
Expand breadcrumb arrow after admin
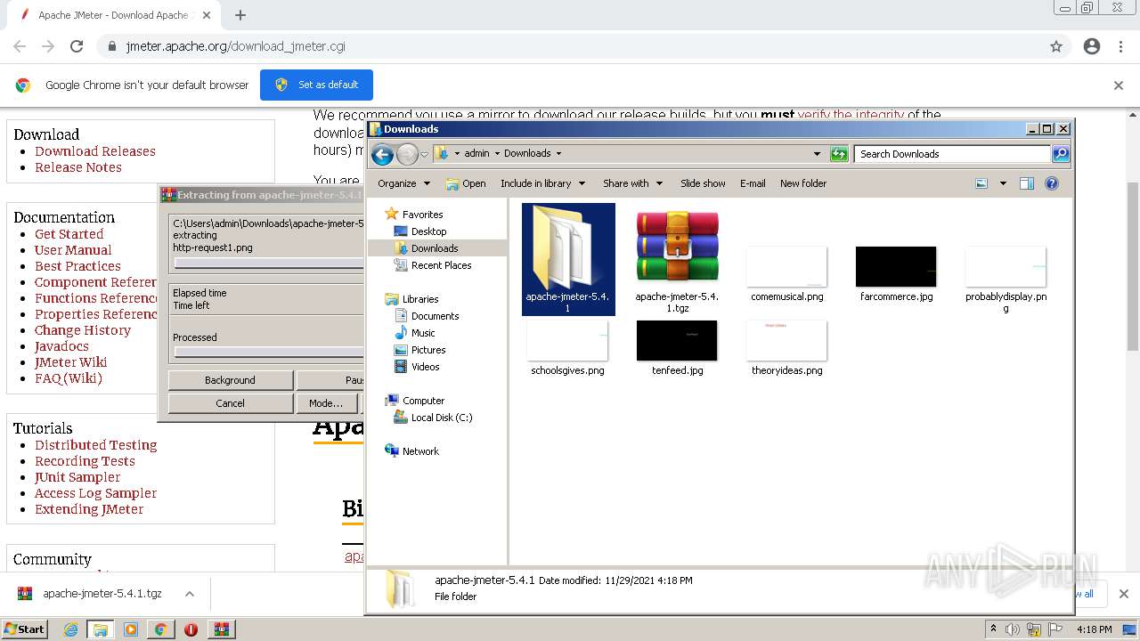click(497, 153)
